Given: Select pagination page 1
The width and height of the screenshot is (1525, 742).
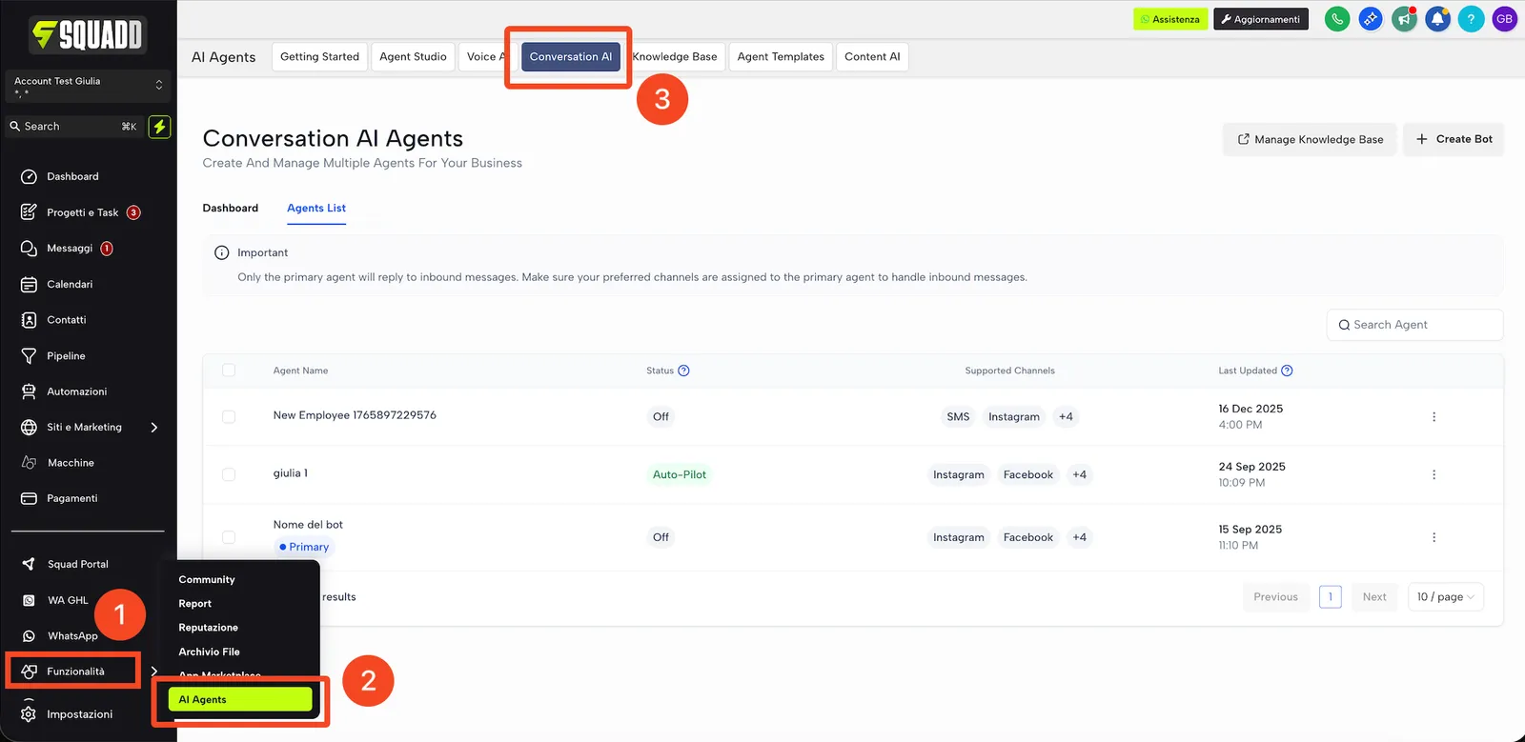Looking at the screenshot, I should (x=1331, y=597).
